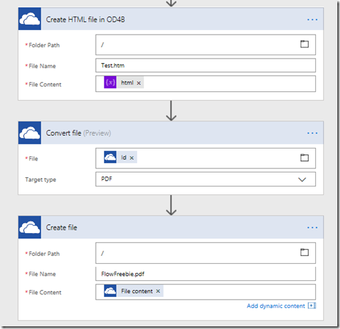Screen dimensions: 340x329
Task: Remove the Id token from File field
Action: point(132,158)
